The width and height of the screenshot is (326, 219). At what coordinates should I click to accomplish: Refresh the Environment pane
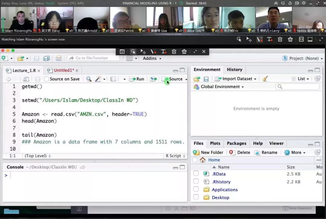(x=317, y=78)
